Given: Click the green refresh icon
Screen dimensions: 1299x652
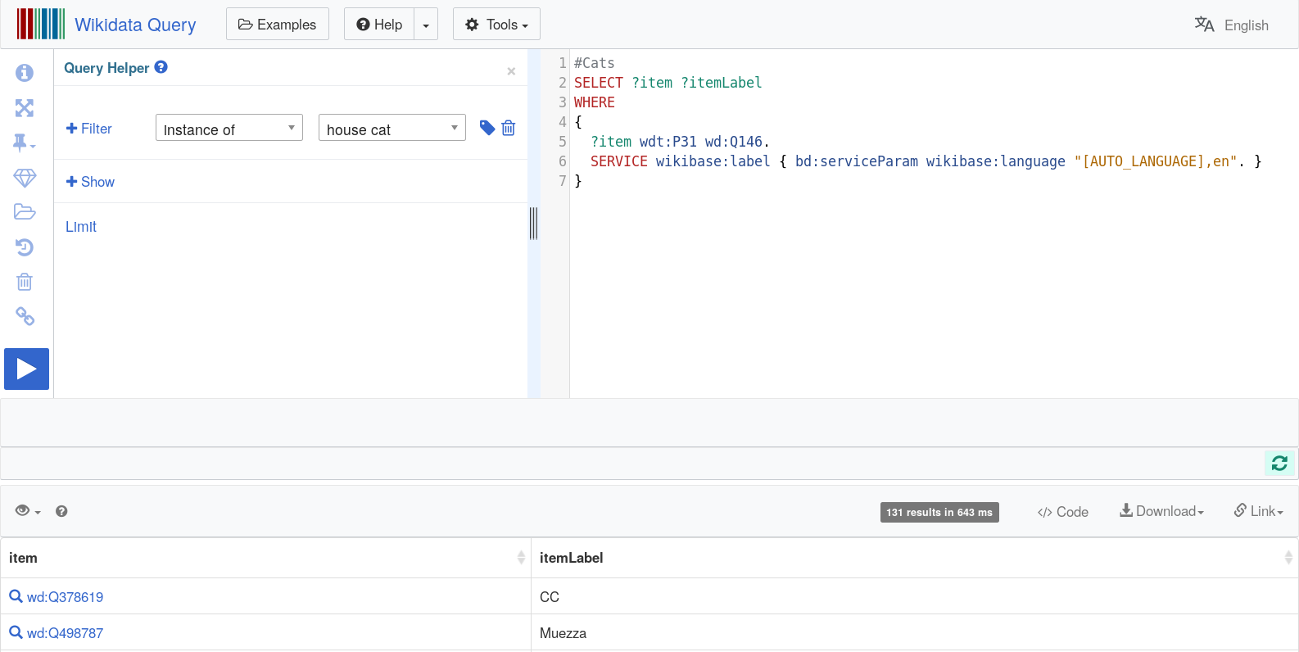Looking at the screenshot, I should point(1279,463).
